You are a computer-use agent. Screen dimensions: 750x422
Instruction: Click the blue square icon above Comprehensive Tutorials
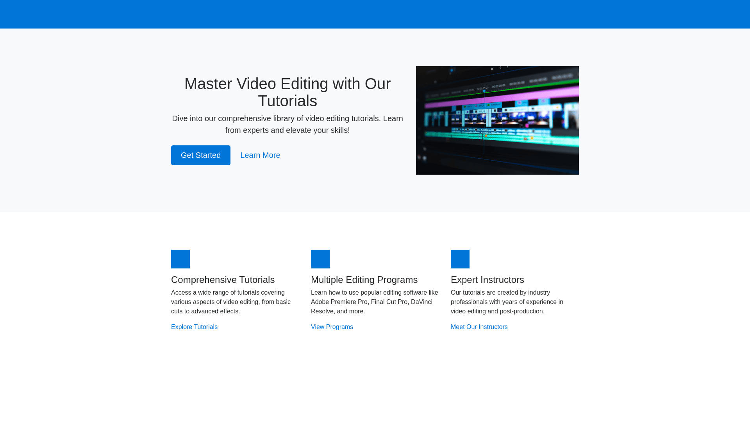[180, 259]
